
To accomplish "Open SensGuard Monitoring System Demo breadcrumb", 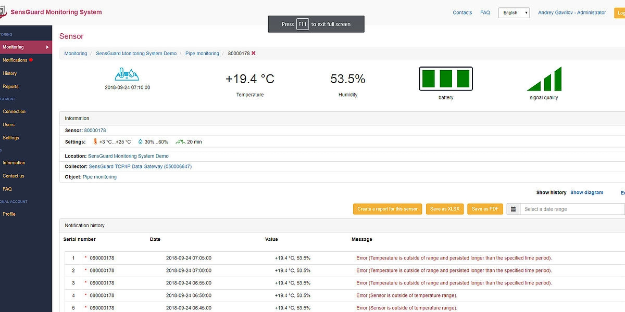I will point(136,54).
